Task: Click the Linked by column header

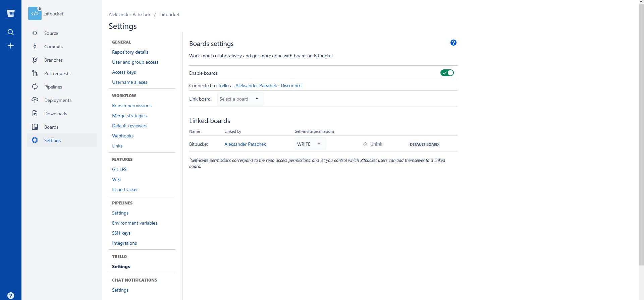Action: pyautogui.click(x=233, y=131)
